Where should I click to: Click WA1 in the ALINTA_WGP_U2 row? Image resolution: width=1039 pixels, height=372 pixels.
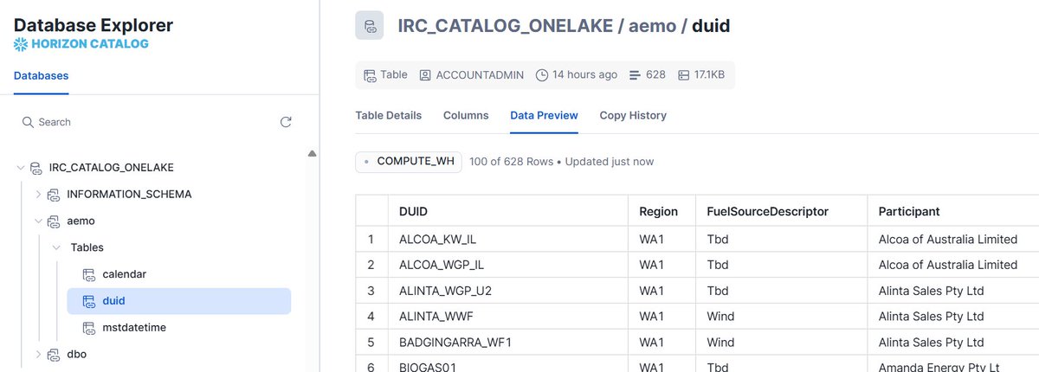coord(662,291)
